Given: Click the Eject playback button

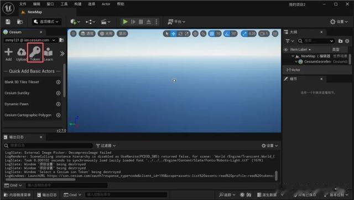Looking at the screenshot, I should click(149, 22).
